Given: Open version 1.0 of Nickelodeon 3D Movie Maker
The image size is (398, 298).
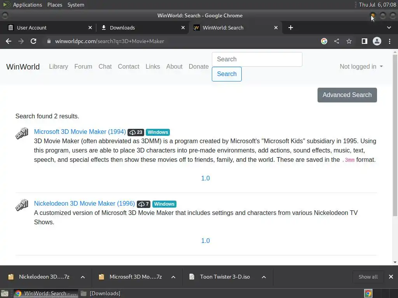Looking at the screenshot, I should pos(205,241).
